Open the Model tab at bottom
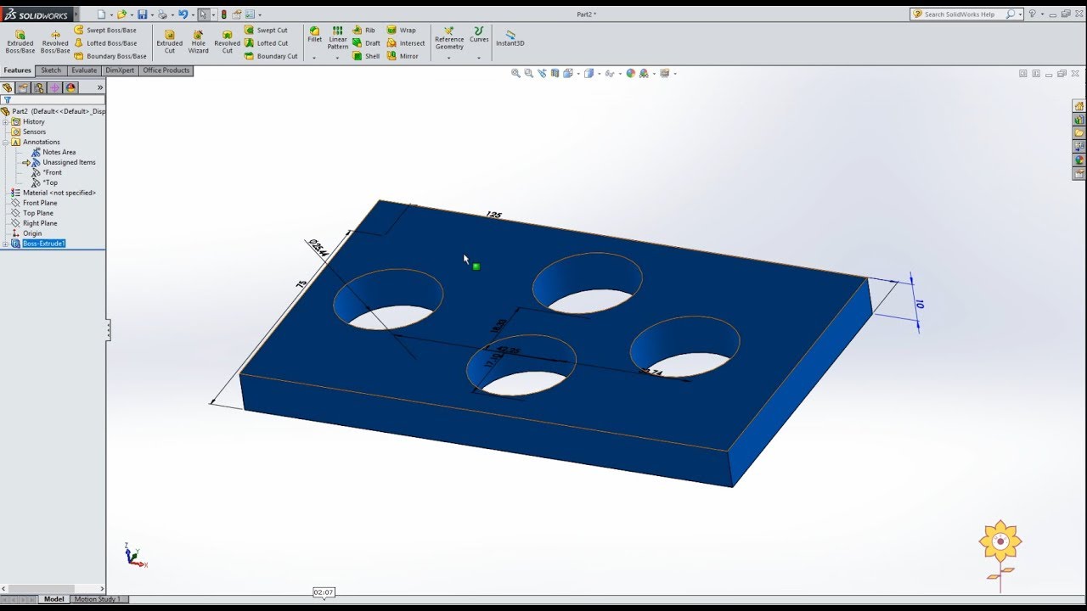The width and height of the screenshot is (1087, 611). [x=54, y=599]
